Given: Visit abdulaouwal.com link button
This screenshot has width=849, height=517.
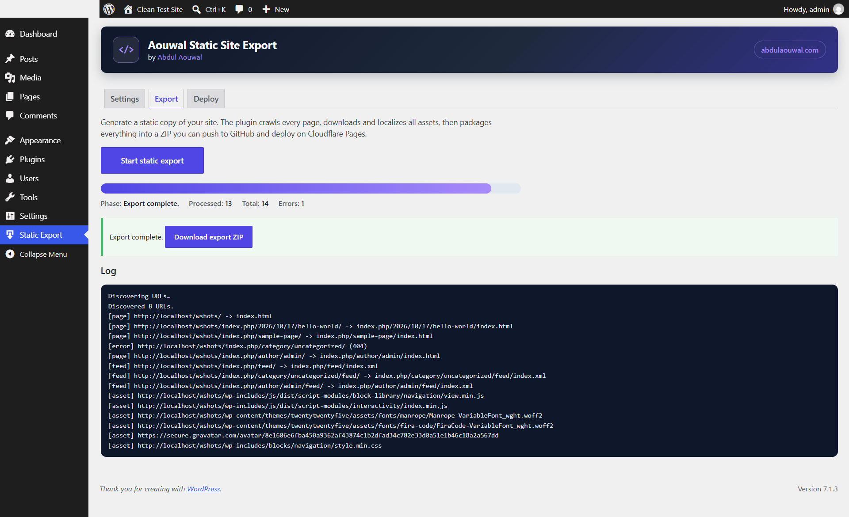Looking at the screenshot, I should coord(789,50).
